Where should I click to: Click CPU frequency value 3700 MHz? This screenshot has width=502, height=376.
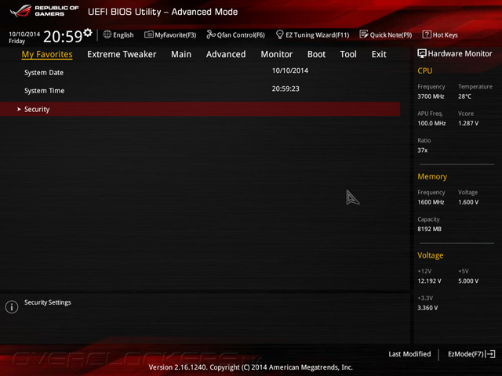[x=431, y=96]
